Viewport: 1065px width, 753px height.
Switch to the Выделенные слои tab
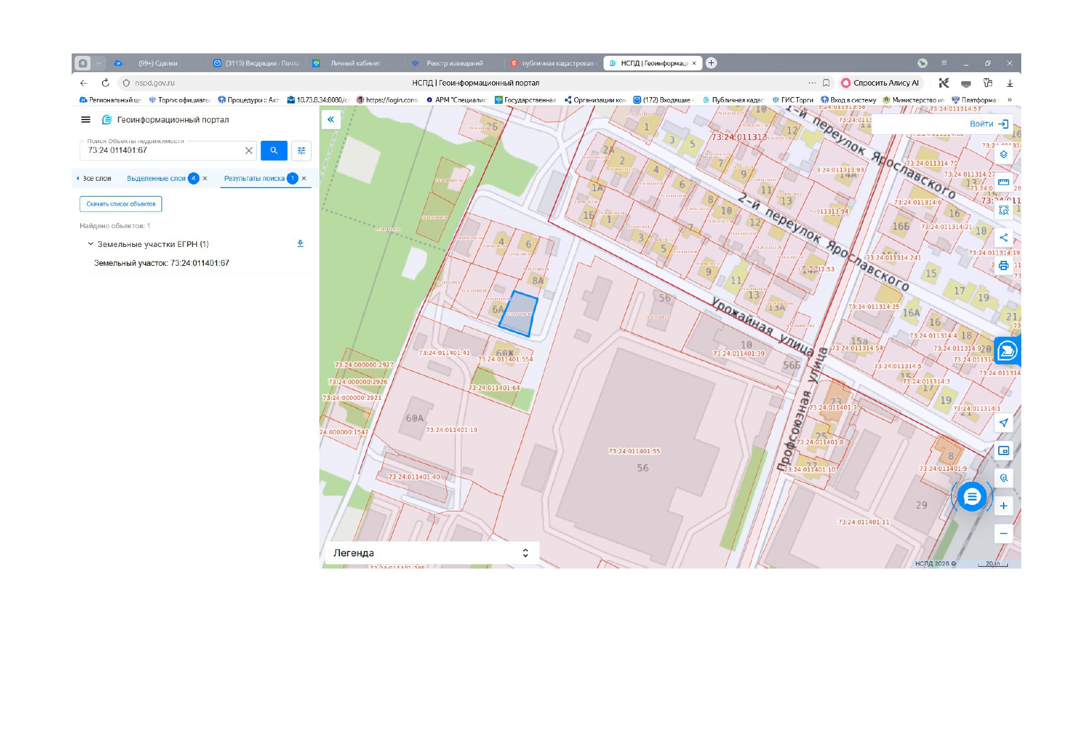(156, 178)
